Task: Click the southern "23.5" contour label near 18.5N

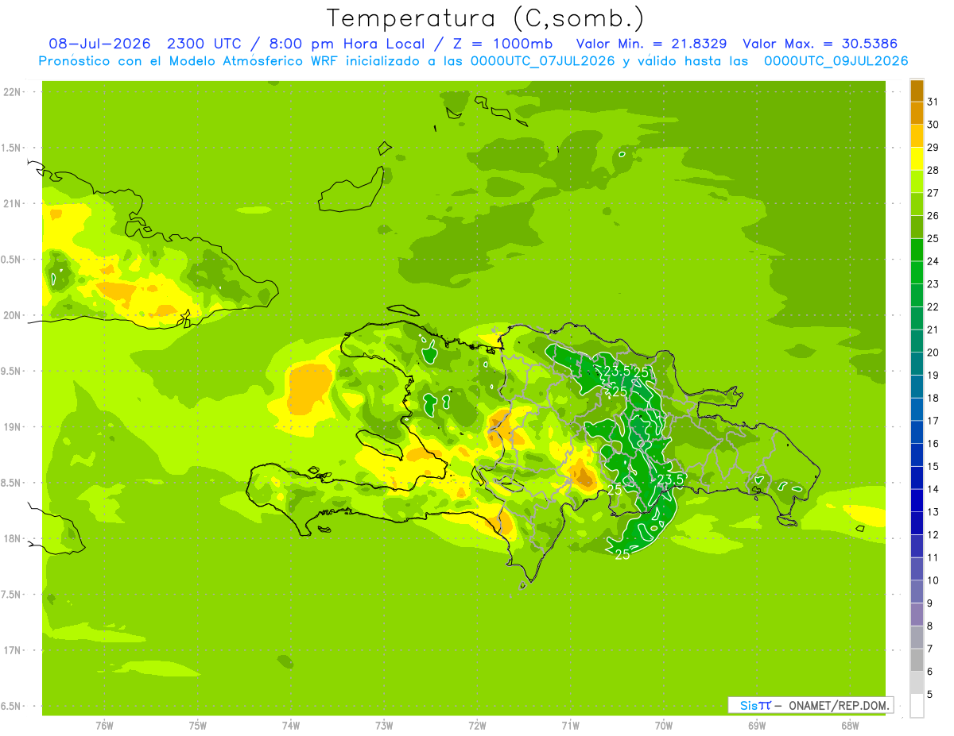Action: pyautogui.click(x=670, y=480)
